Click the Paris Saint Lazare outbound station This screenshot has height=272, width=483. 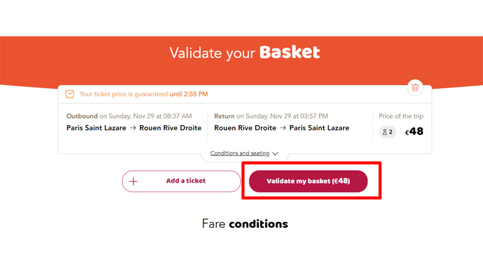click(x=97, y=128)
